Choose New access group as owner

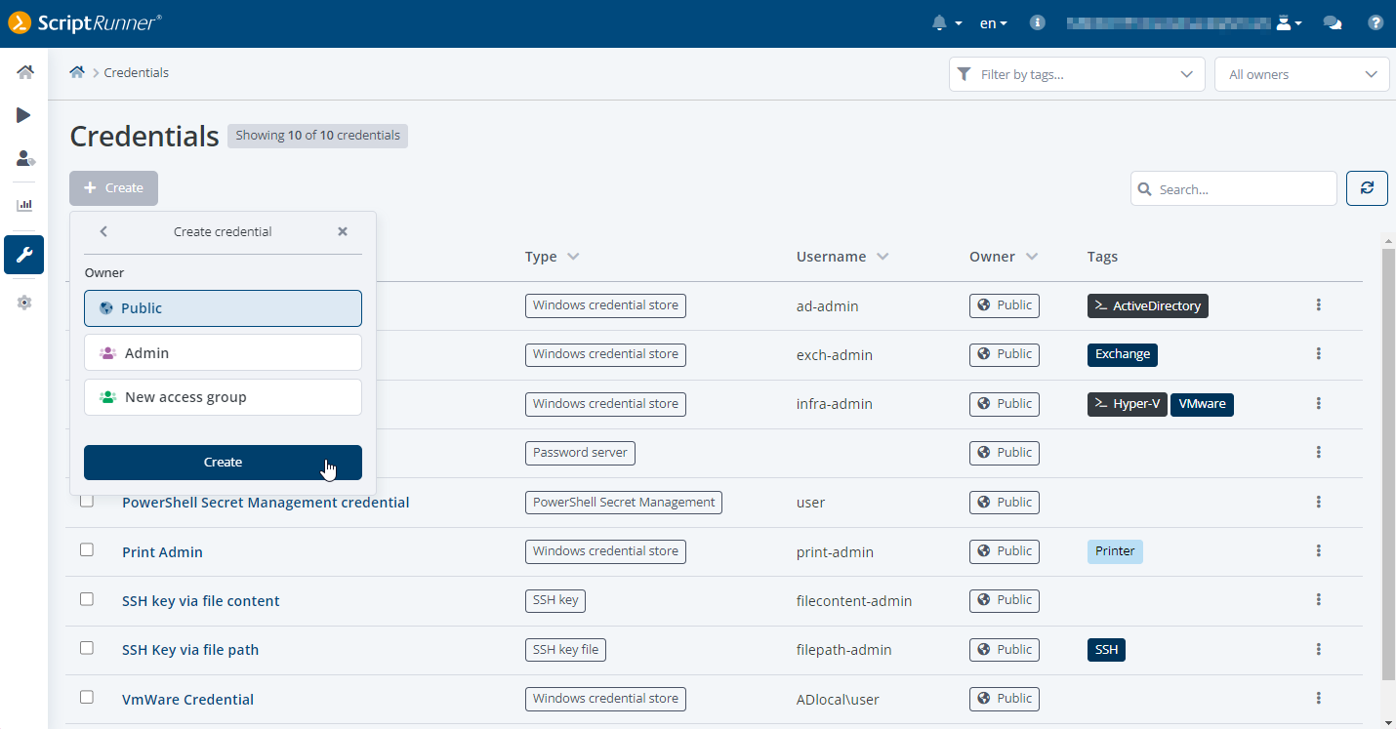tap(223, 397)
